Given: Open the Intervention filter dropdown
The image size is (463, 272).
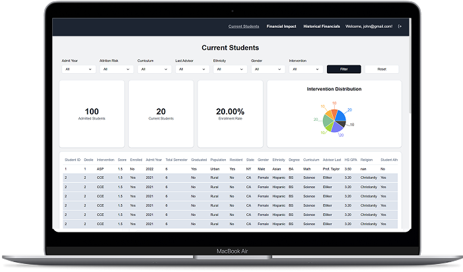Looking at the screenshot, I should coord(305,69).
